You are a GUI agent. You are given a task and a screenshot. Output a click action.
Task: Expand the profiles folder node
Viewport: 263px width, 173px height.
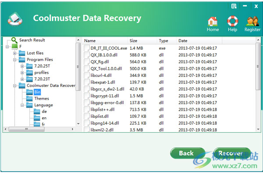coord(22,73)
